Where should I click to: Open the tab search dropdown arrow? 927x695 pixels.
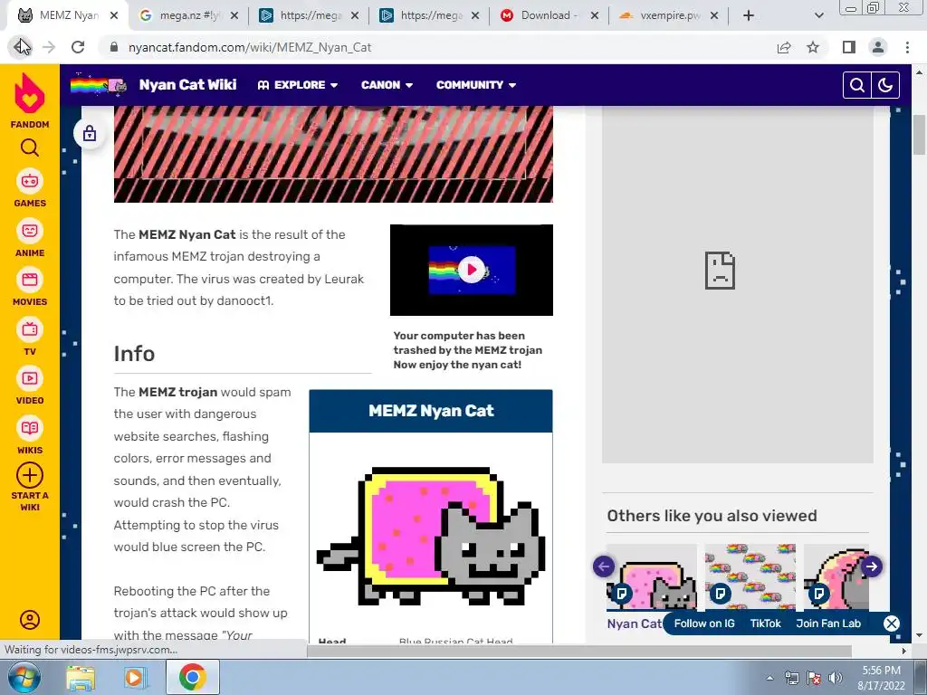[x=818, y=15]
